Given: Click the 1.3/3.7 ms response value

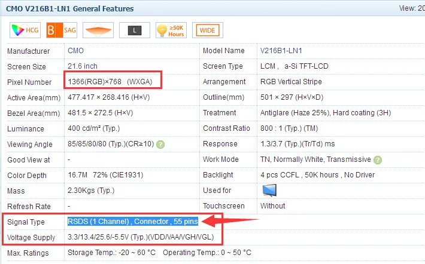Looking at the screenshot, I should click(x=297, y=144).
